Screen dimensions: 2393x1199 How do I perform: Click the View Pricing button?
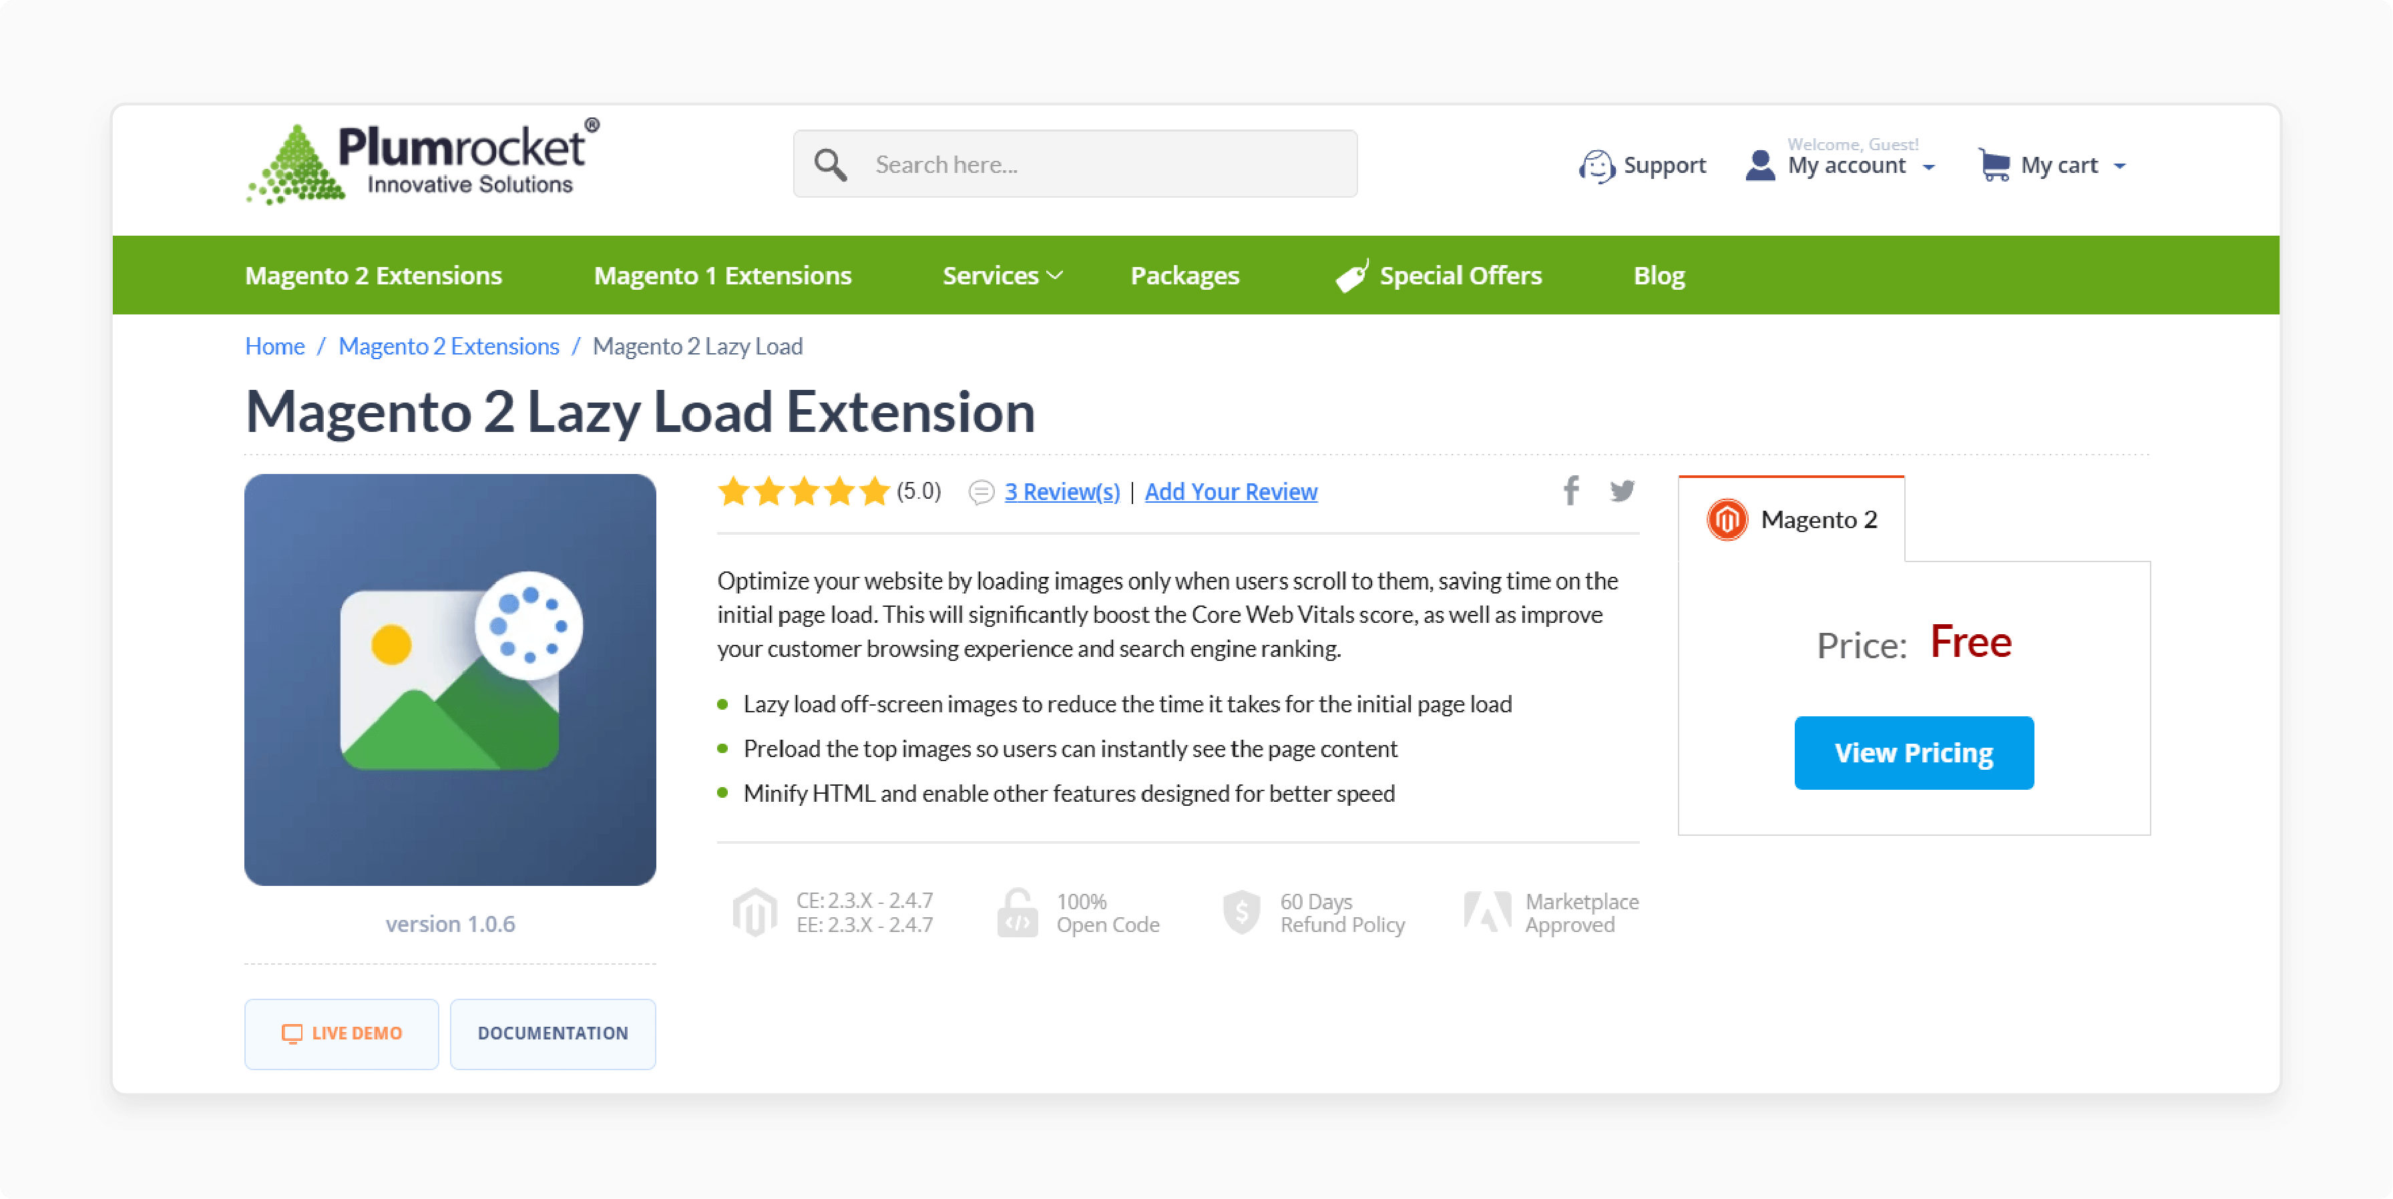(1914, 753)
